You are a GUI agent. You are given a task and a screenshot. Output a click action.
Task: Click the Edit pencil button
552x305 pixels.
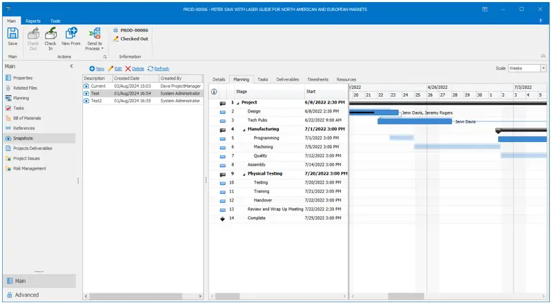click(115, 69)
